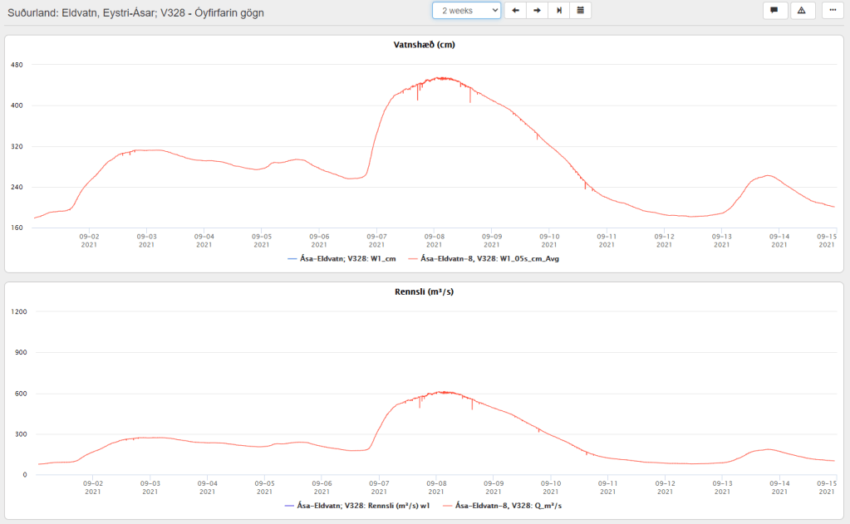Open the calendar date picker icon
Image resolution: width=850 pixels, height=524 pixels.
581,10
